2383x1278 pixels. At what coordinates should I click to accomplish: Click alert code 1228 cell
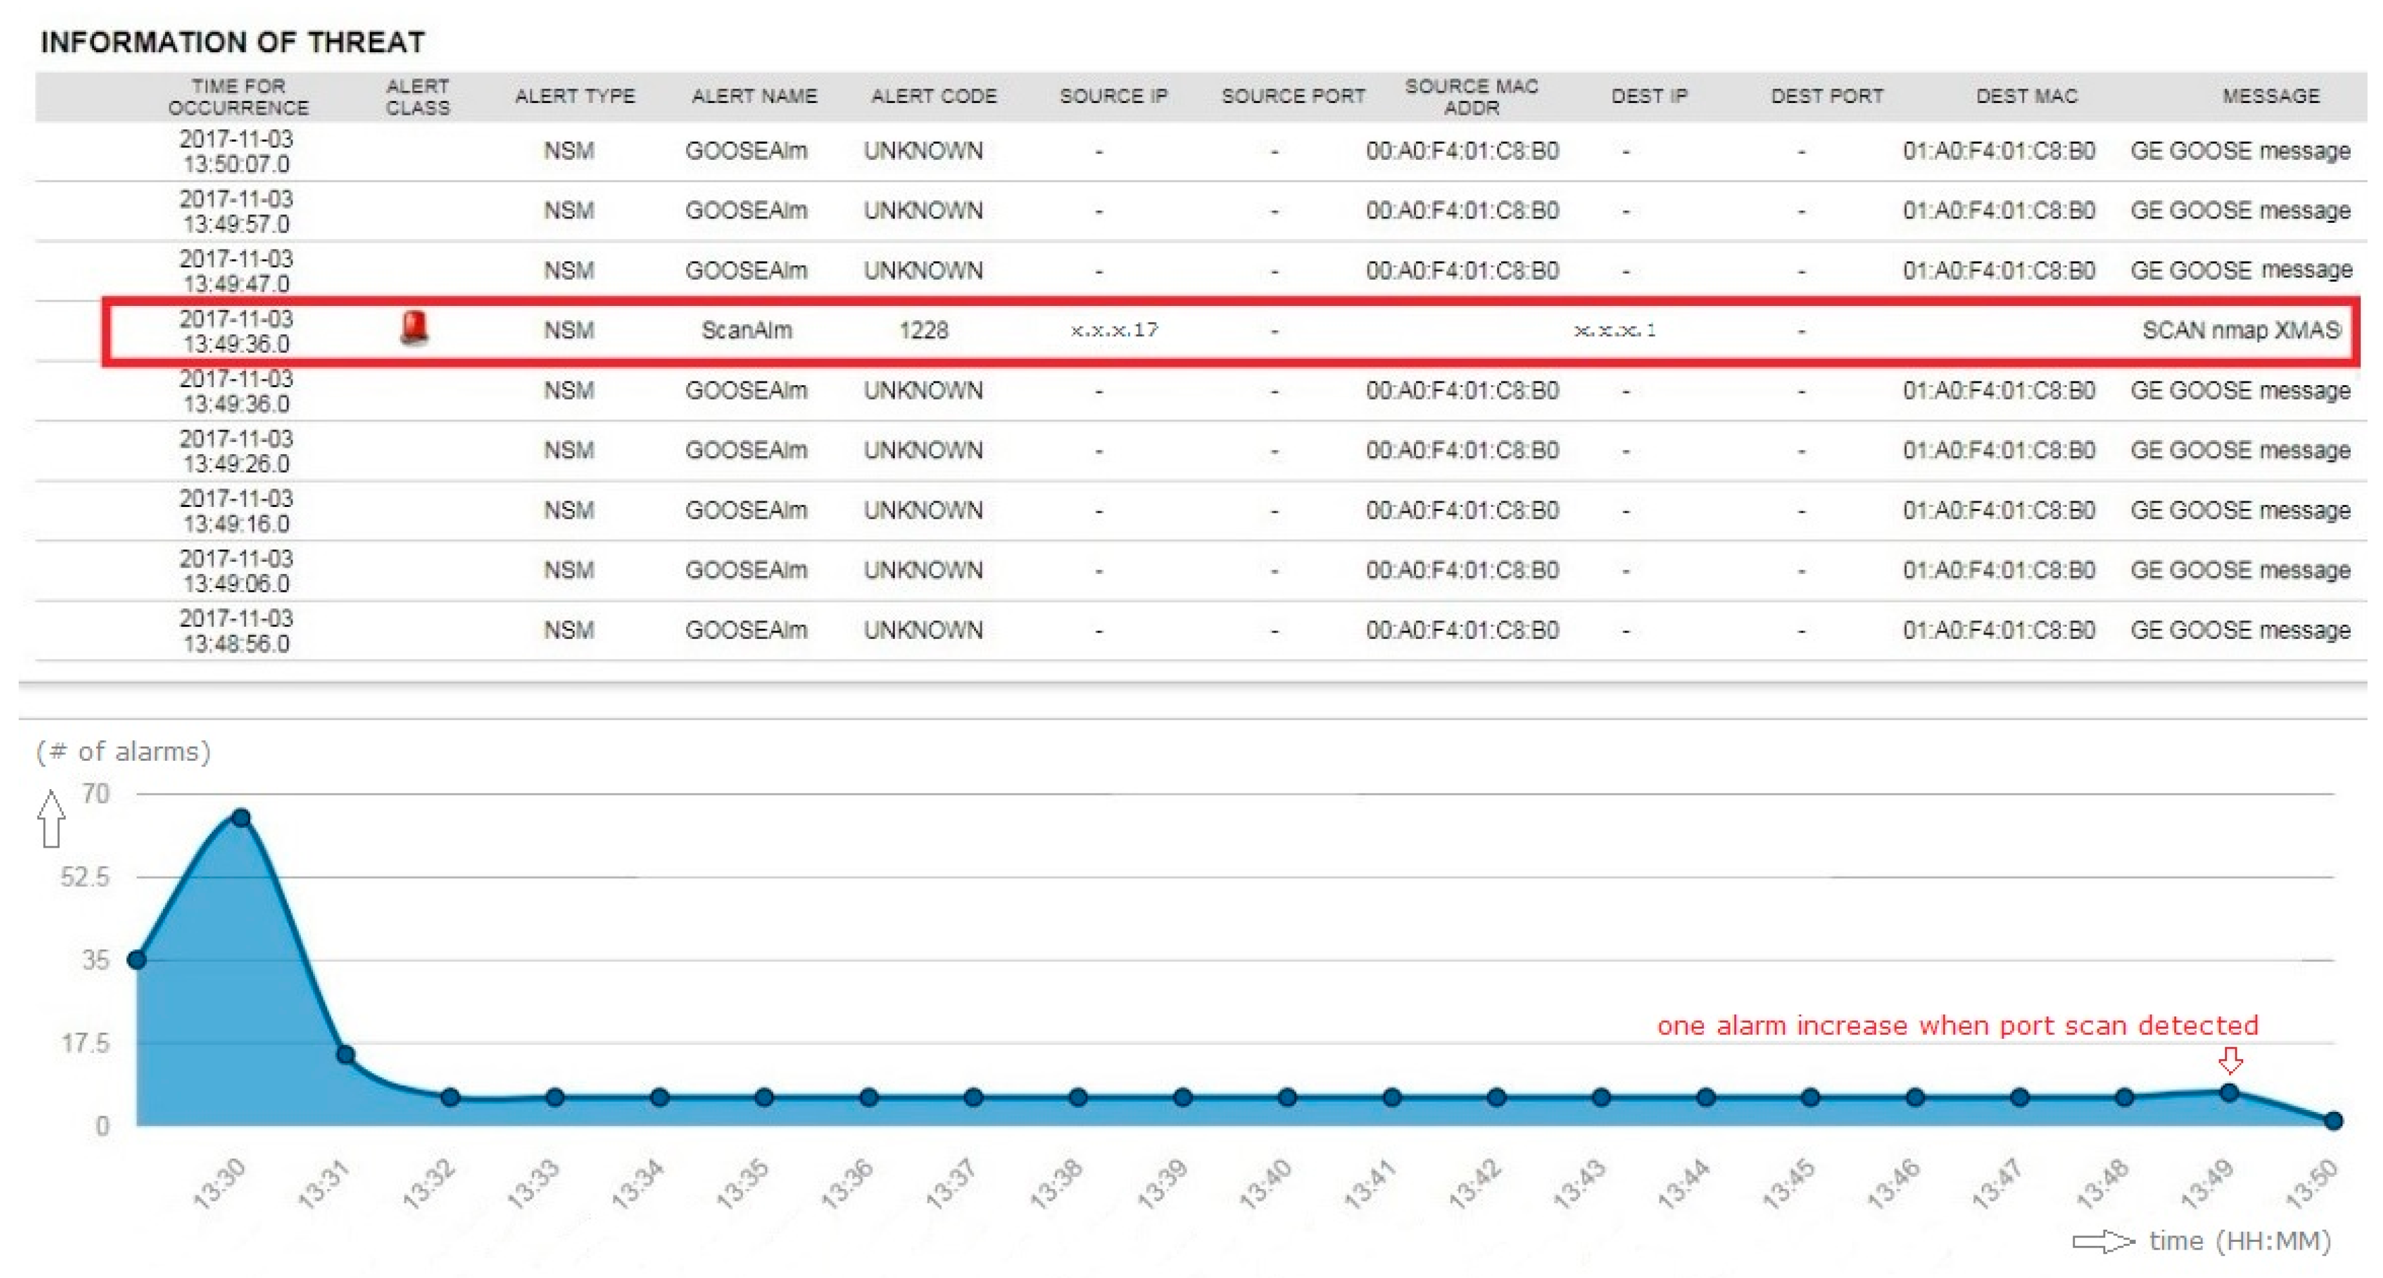click(x=923, y=330)
